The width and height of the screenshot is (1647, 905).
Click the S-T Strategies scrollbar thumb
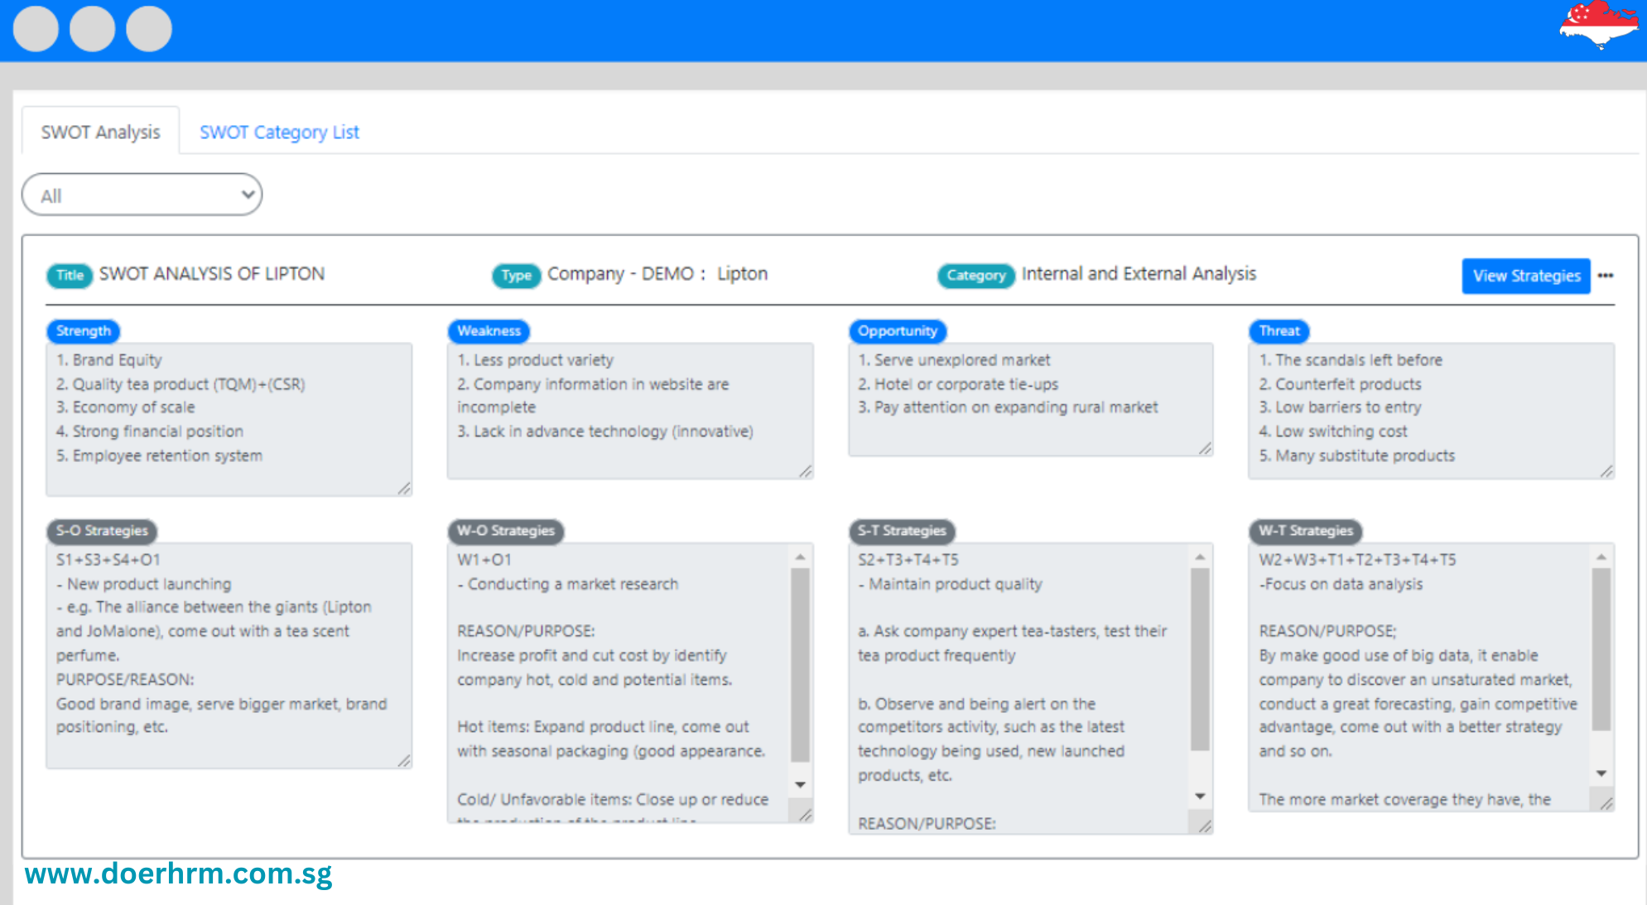click(x=1200, y=658)
